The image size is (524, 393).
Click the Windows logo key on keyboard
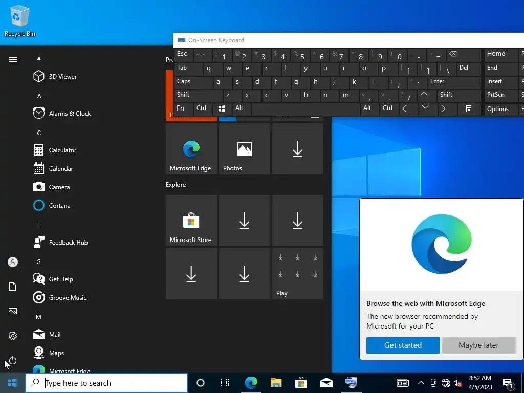pos(222,108)
